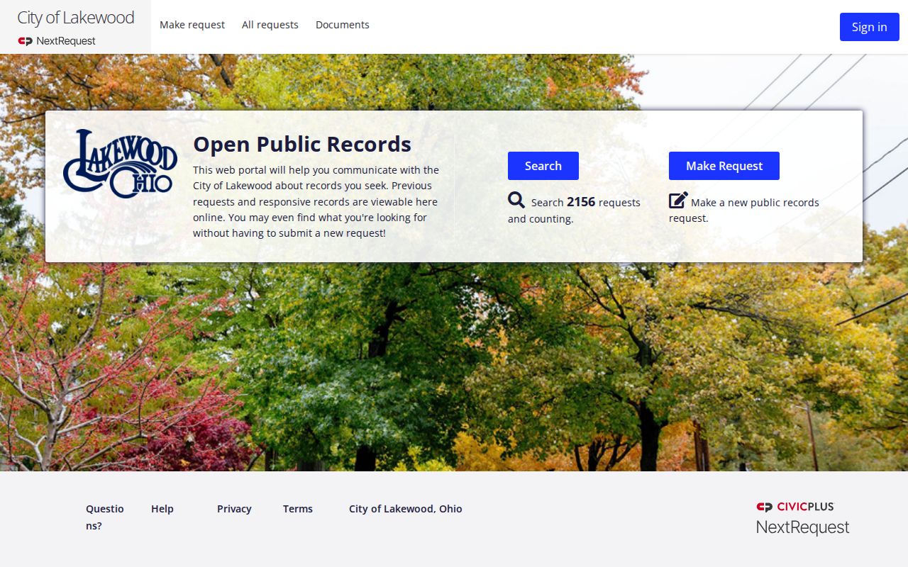This screenshot has width=908, height=567.
Task: Open the Make request nav item
Action: pos(192,25)
